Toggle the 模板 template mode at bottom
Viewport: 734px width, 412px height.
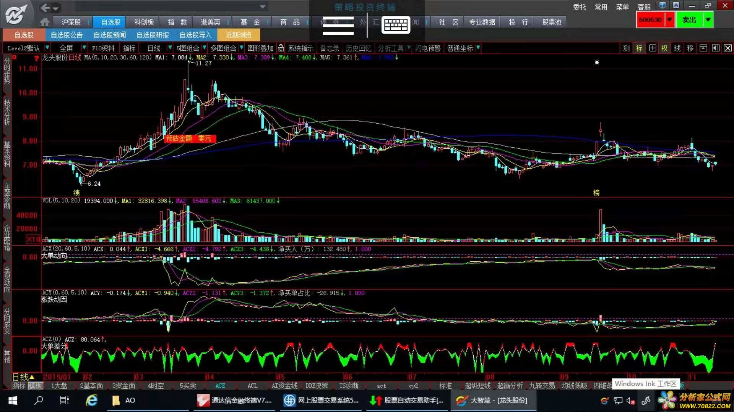click(x=35, y=386)
